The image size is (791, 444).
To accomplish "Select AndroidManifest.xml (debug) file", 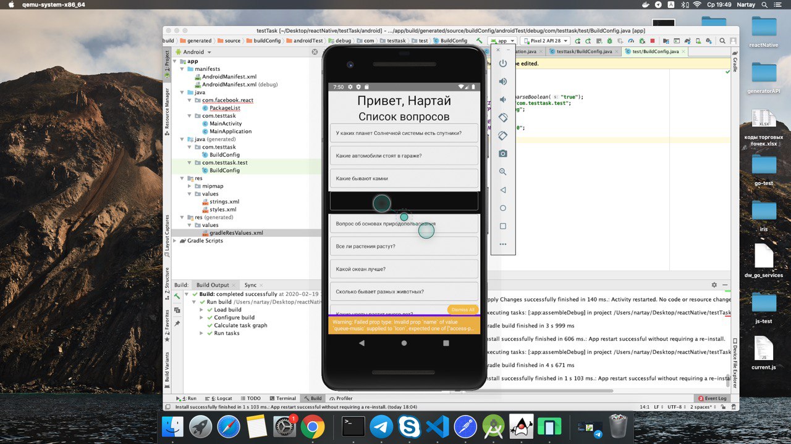I will [235, 84].
